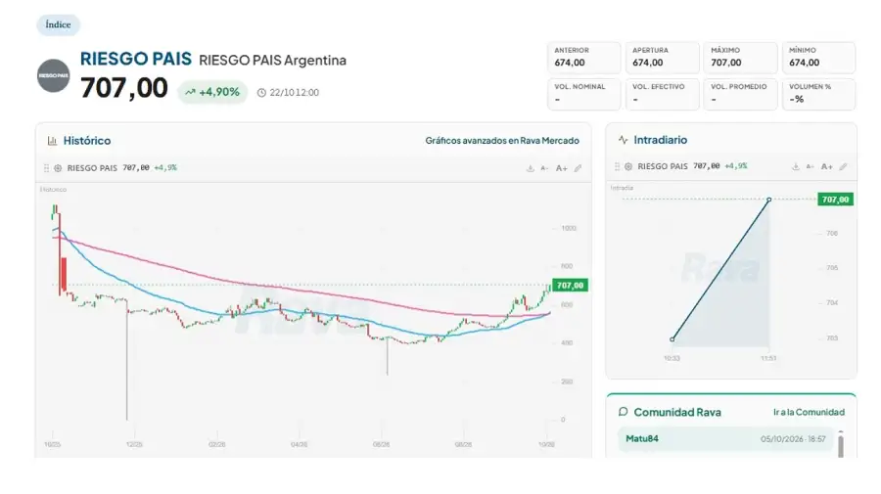
Task: Click the APERTURA 674,00 stat box
Action: (663, 58)
